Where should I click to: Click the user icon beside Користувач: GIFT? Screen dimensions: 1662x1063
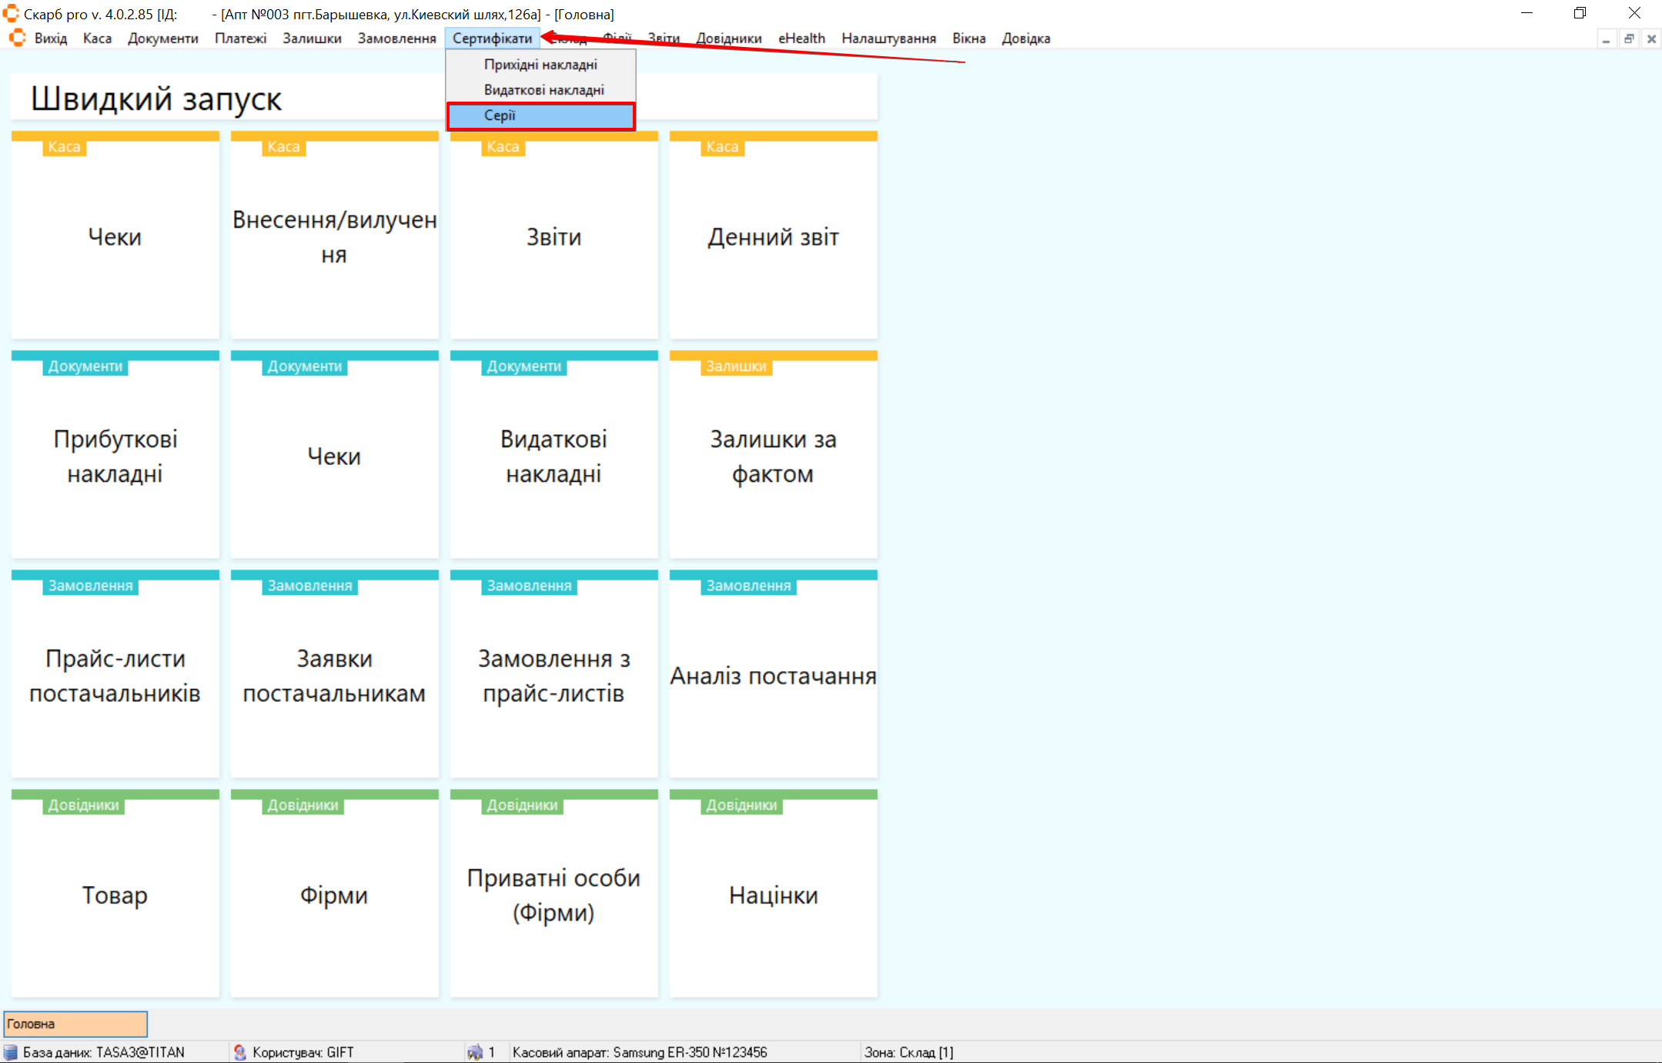click(x=239, y=1051)
